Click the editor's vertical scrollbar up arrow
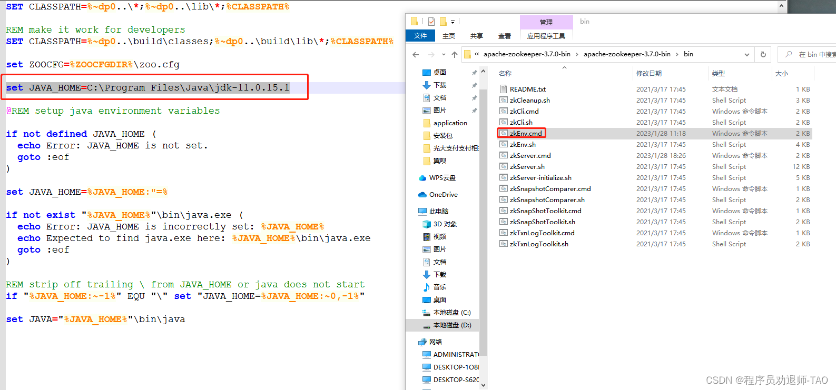The height and width of the screenshot is (390, 836). (x=782, y=6)
